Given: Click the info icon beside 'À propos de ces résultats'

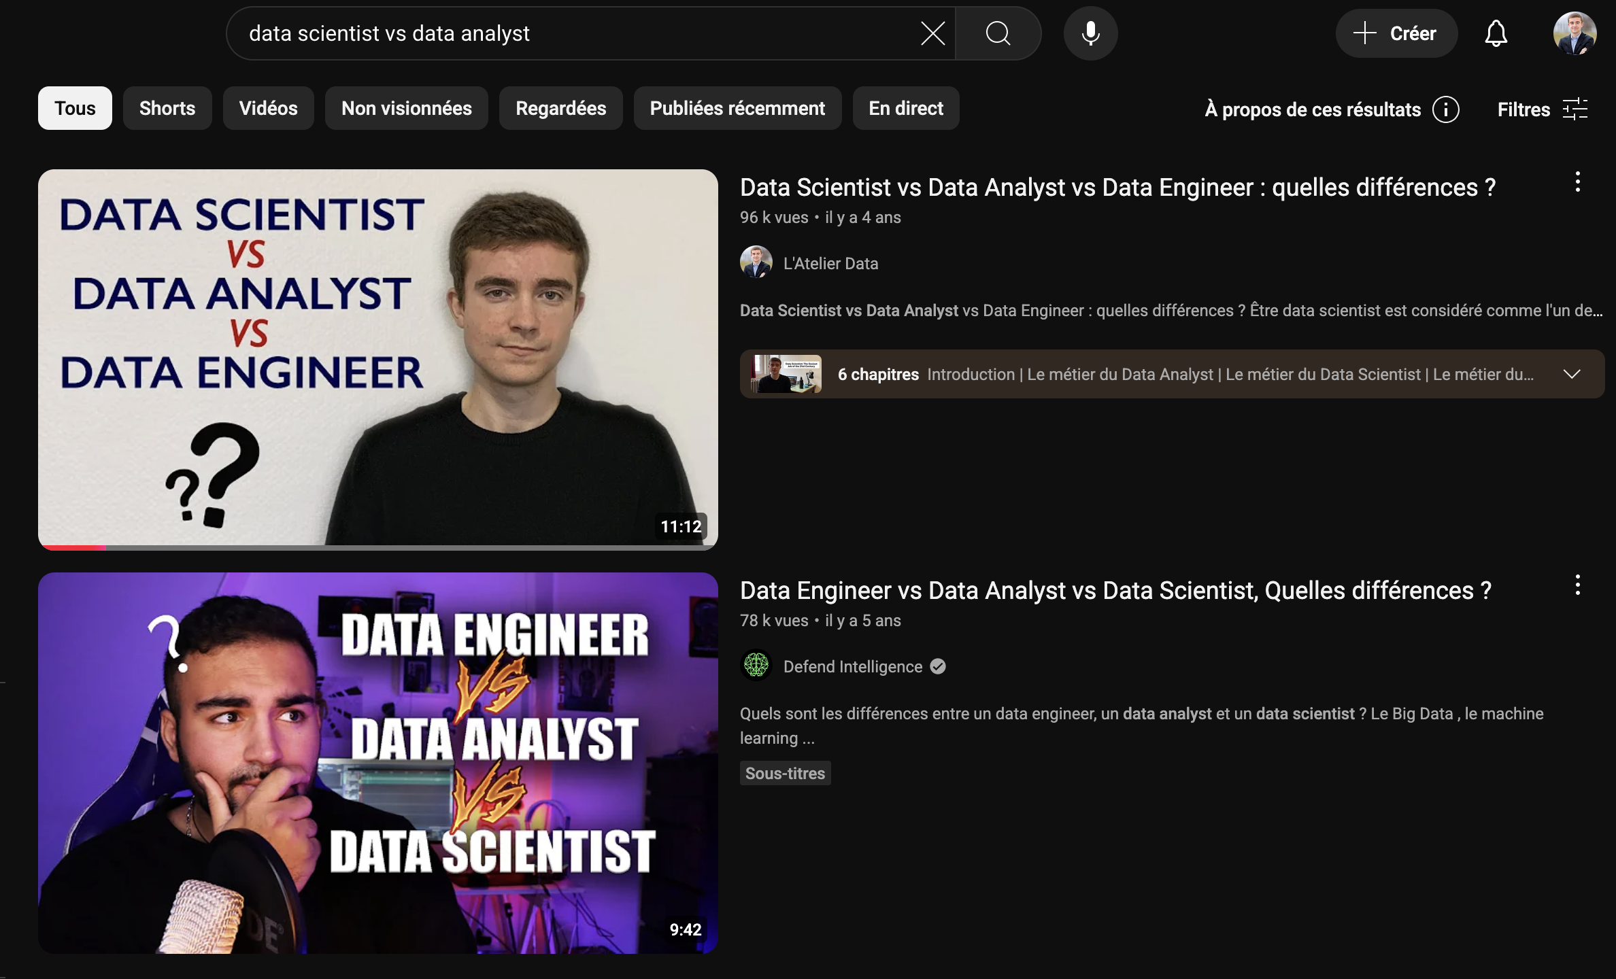Looking at the screenshot, I should coord(1445,109).
